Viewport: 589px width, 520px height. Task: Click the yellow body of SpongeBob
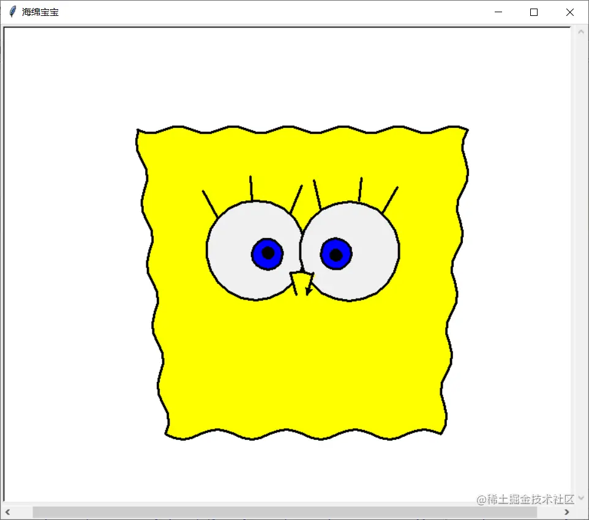[x=300, y=367]
